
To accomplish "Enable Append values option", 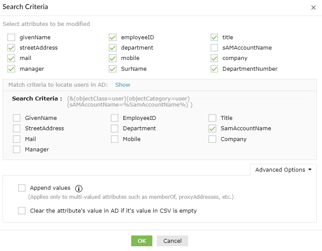I will pyautogui.click(x=22, y=188).
